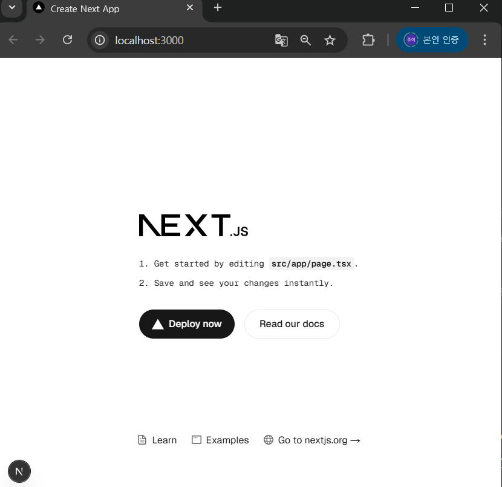Click Read our docs button

(292, 324)
